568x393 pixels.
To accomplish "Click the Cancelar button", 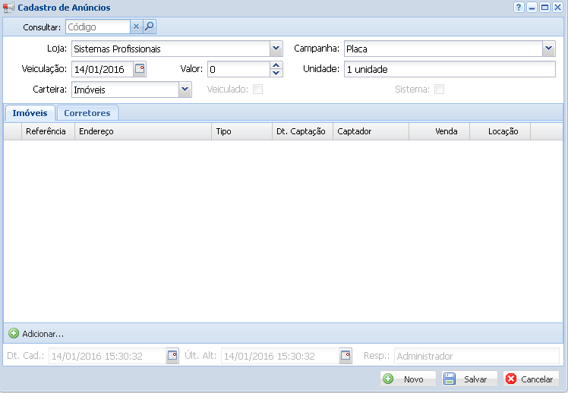I will [531, 379].
